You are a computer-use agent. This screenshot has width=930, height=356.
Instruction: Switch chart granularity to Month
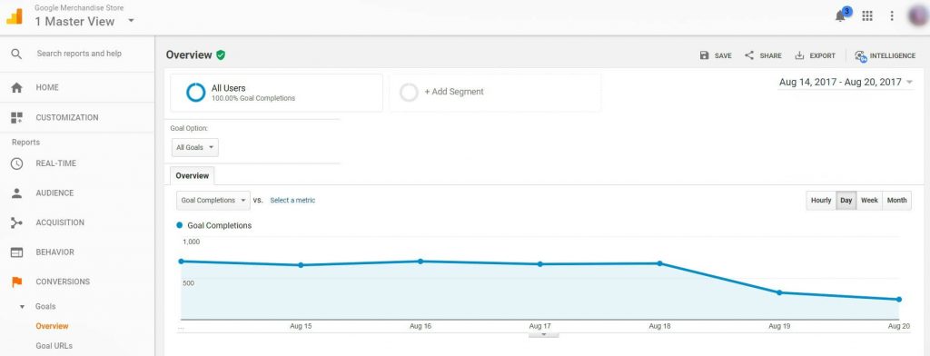point(896,201)
